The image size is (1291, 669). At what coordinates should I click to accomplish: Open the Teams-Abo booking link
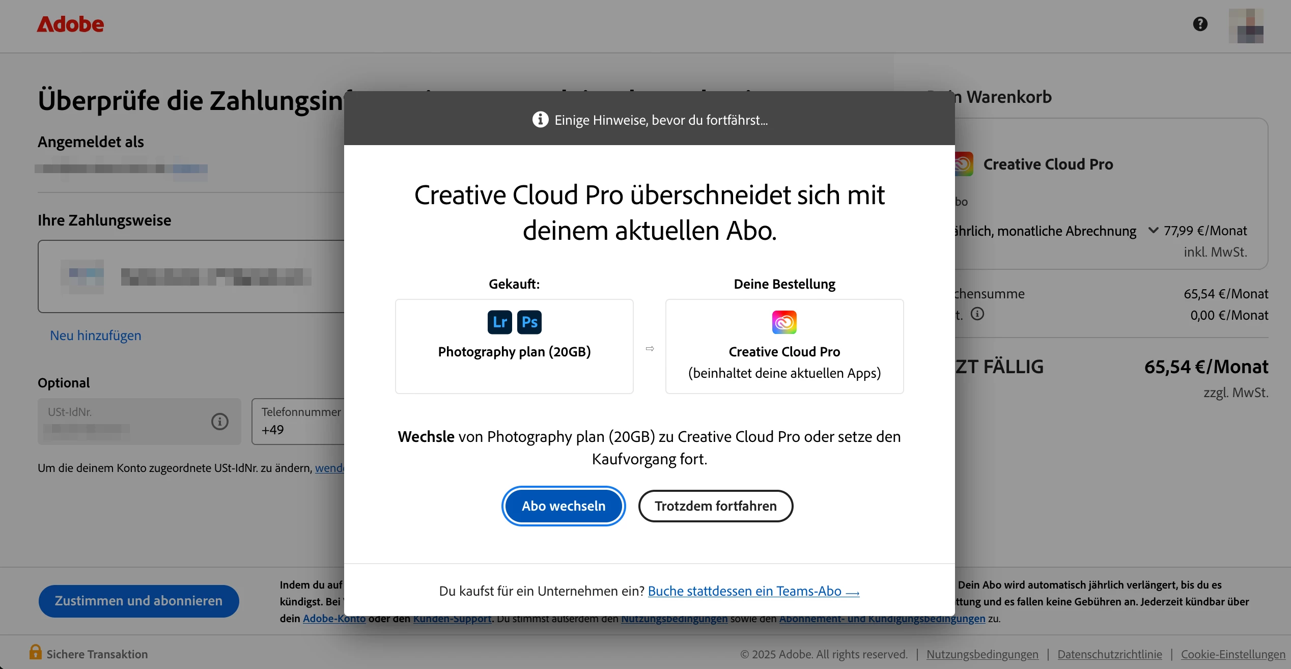pos(753,591)
